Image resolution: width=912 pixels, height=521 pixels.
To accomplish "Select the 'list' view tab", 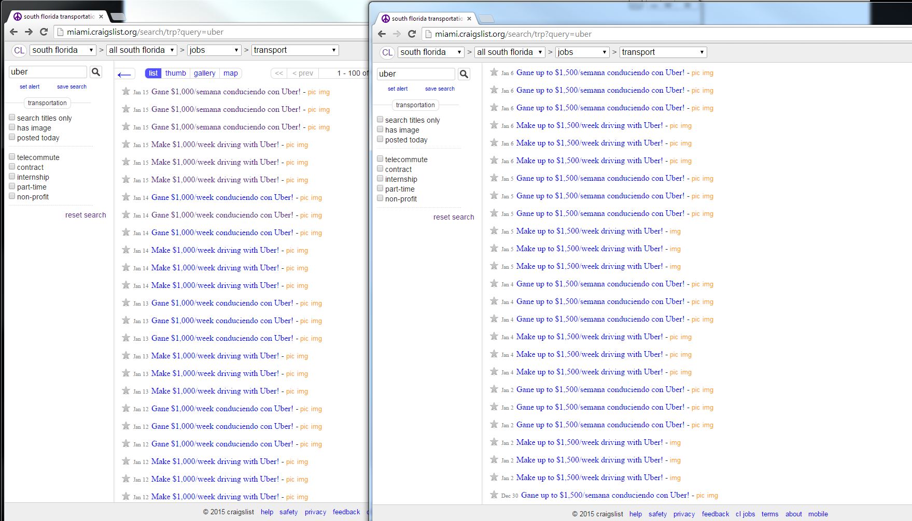I will tap(153, 74).
